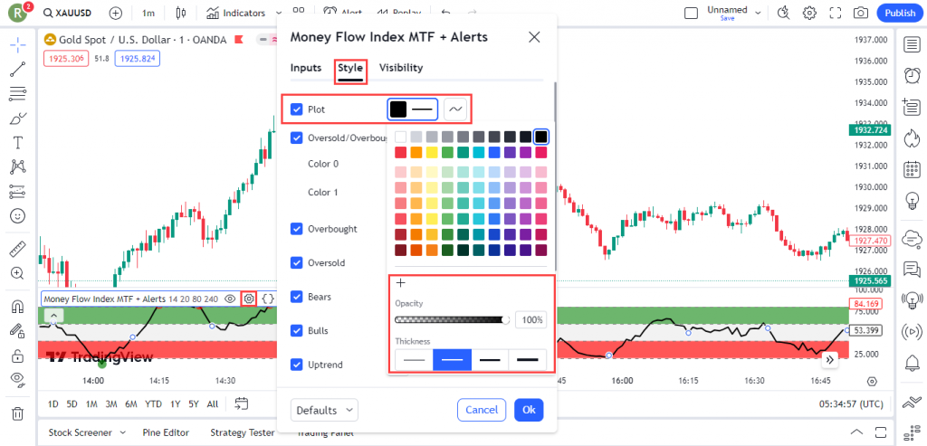Image resolution: width=927 pixels, height=446 pixels.
Task: Toggle the Oversold checkbox
Action: coord(297,263)
